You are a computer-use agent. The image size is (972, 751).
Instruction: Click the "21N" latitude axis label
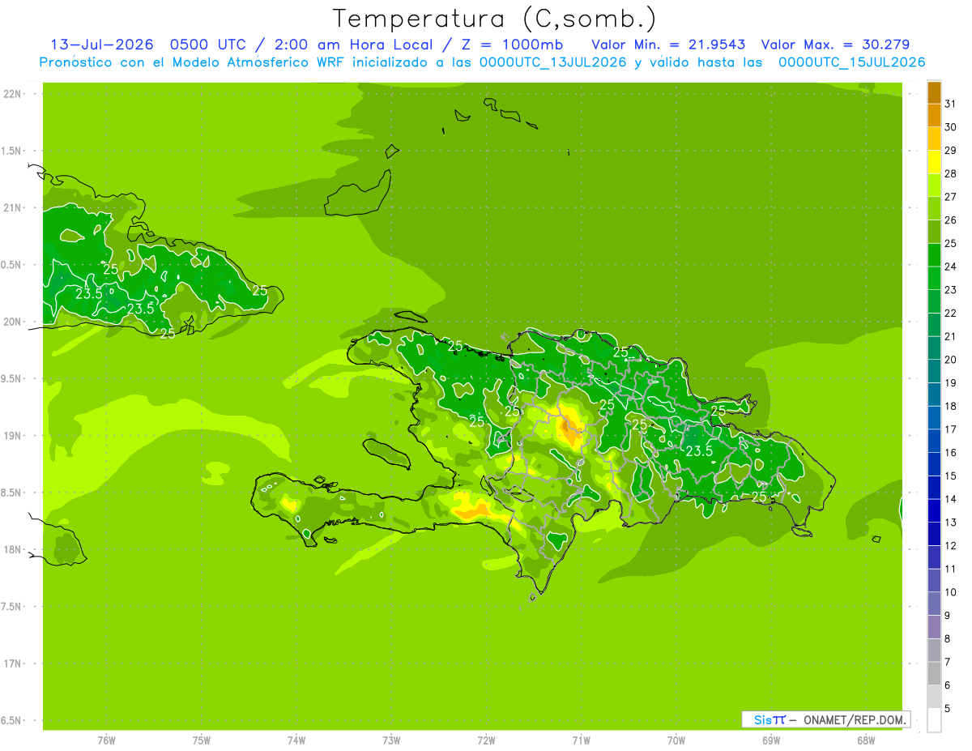(12, 207)
